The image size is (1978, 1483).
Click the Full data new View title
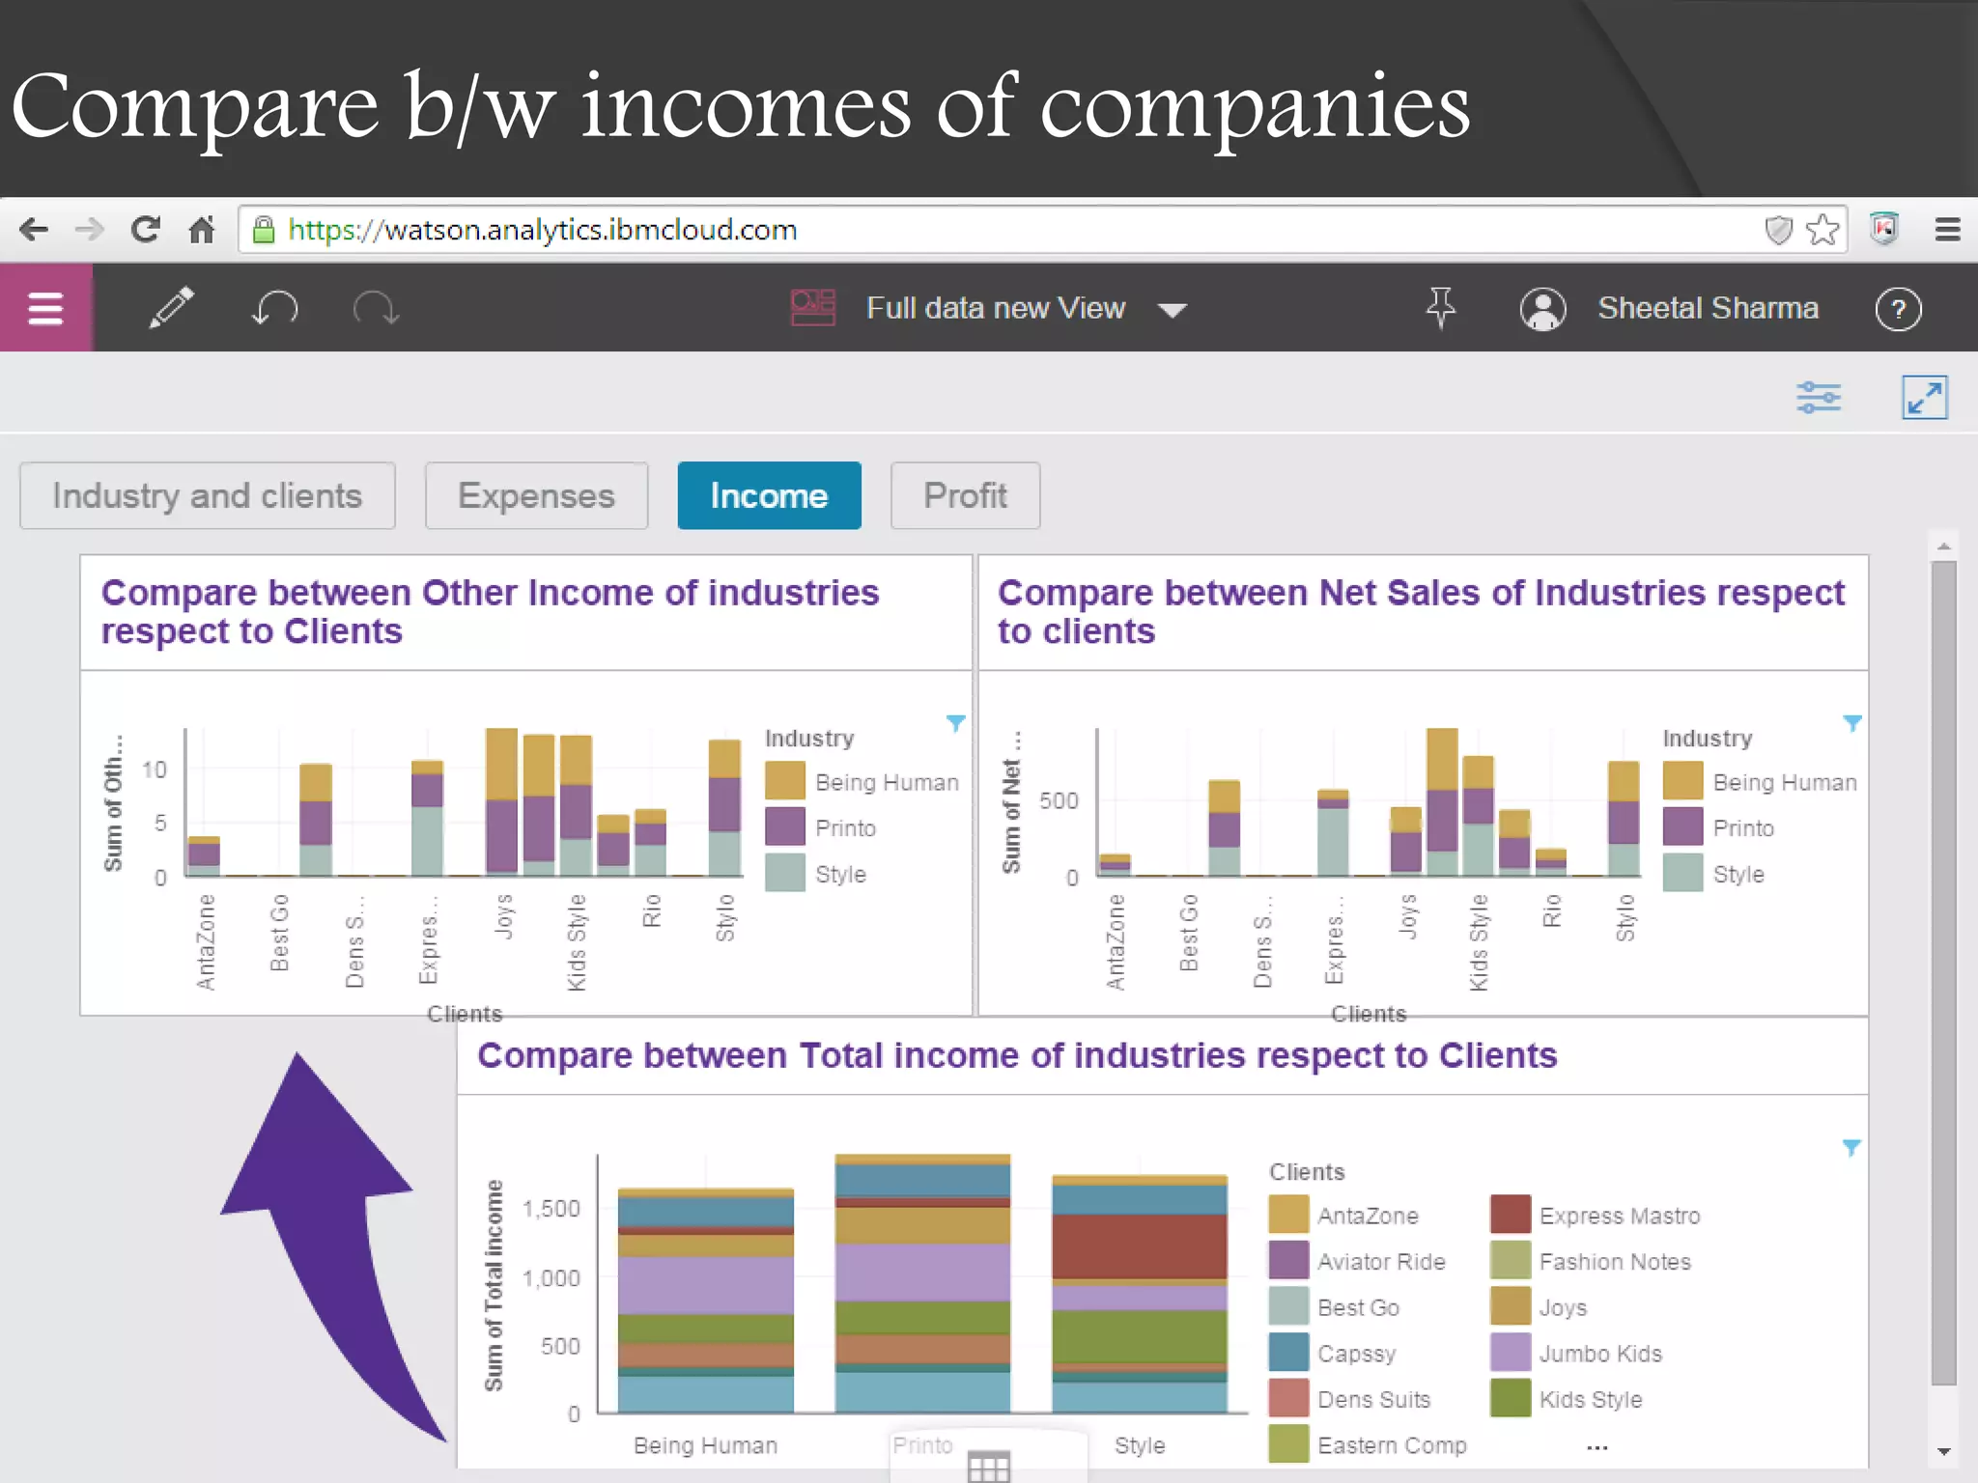(996, 308)
